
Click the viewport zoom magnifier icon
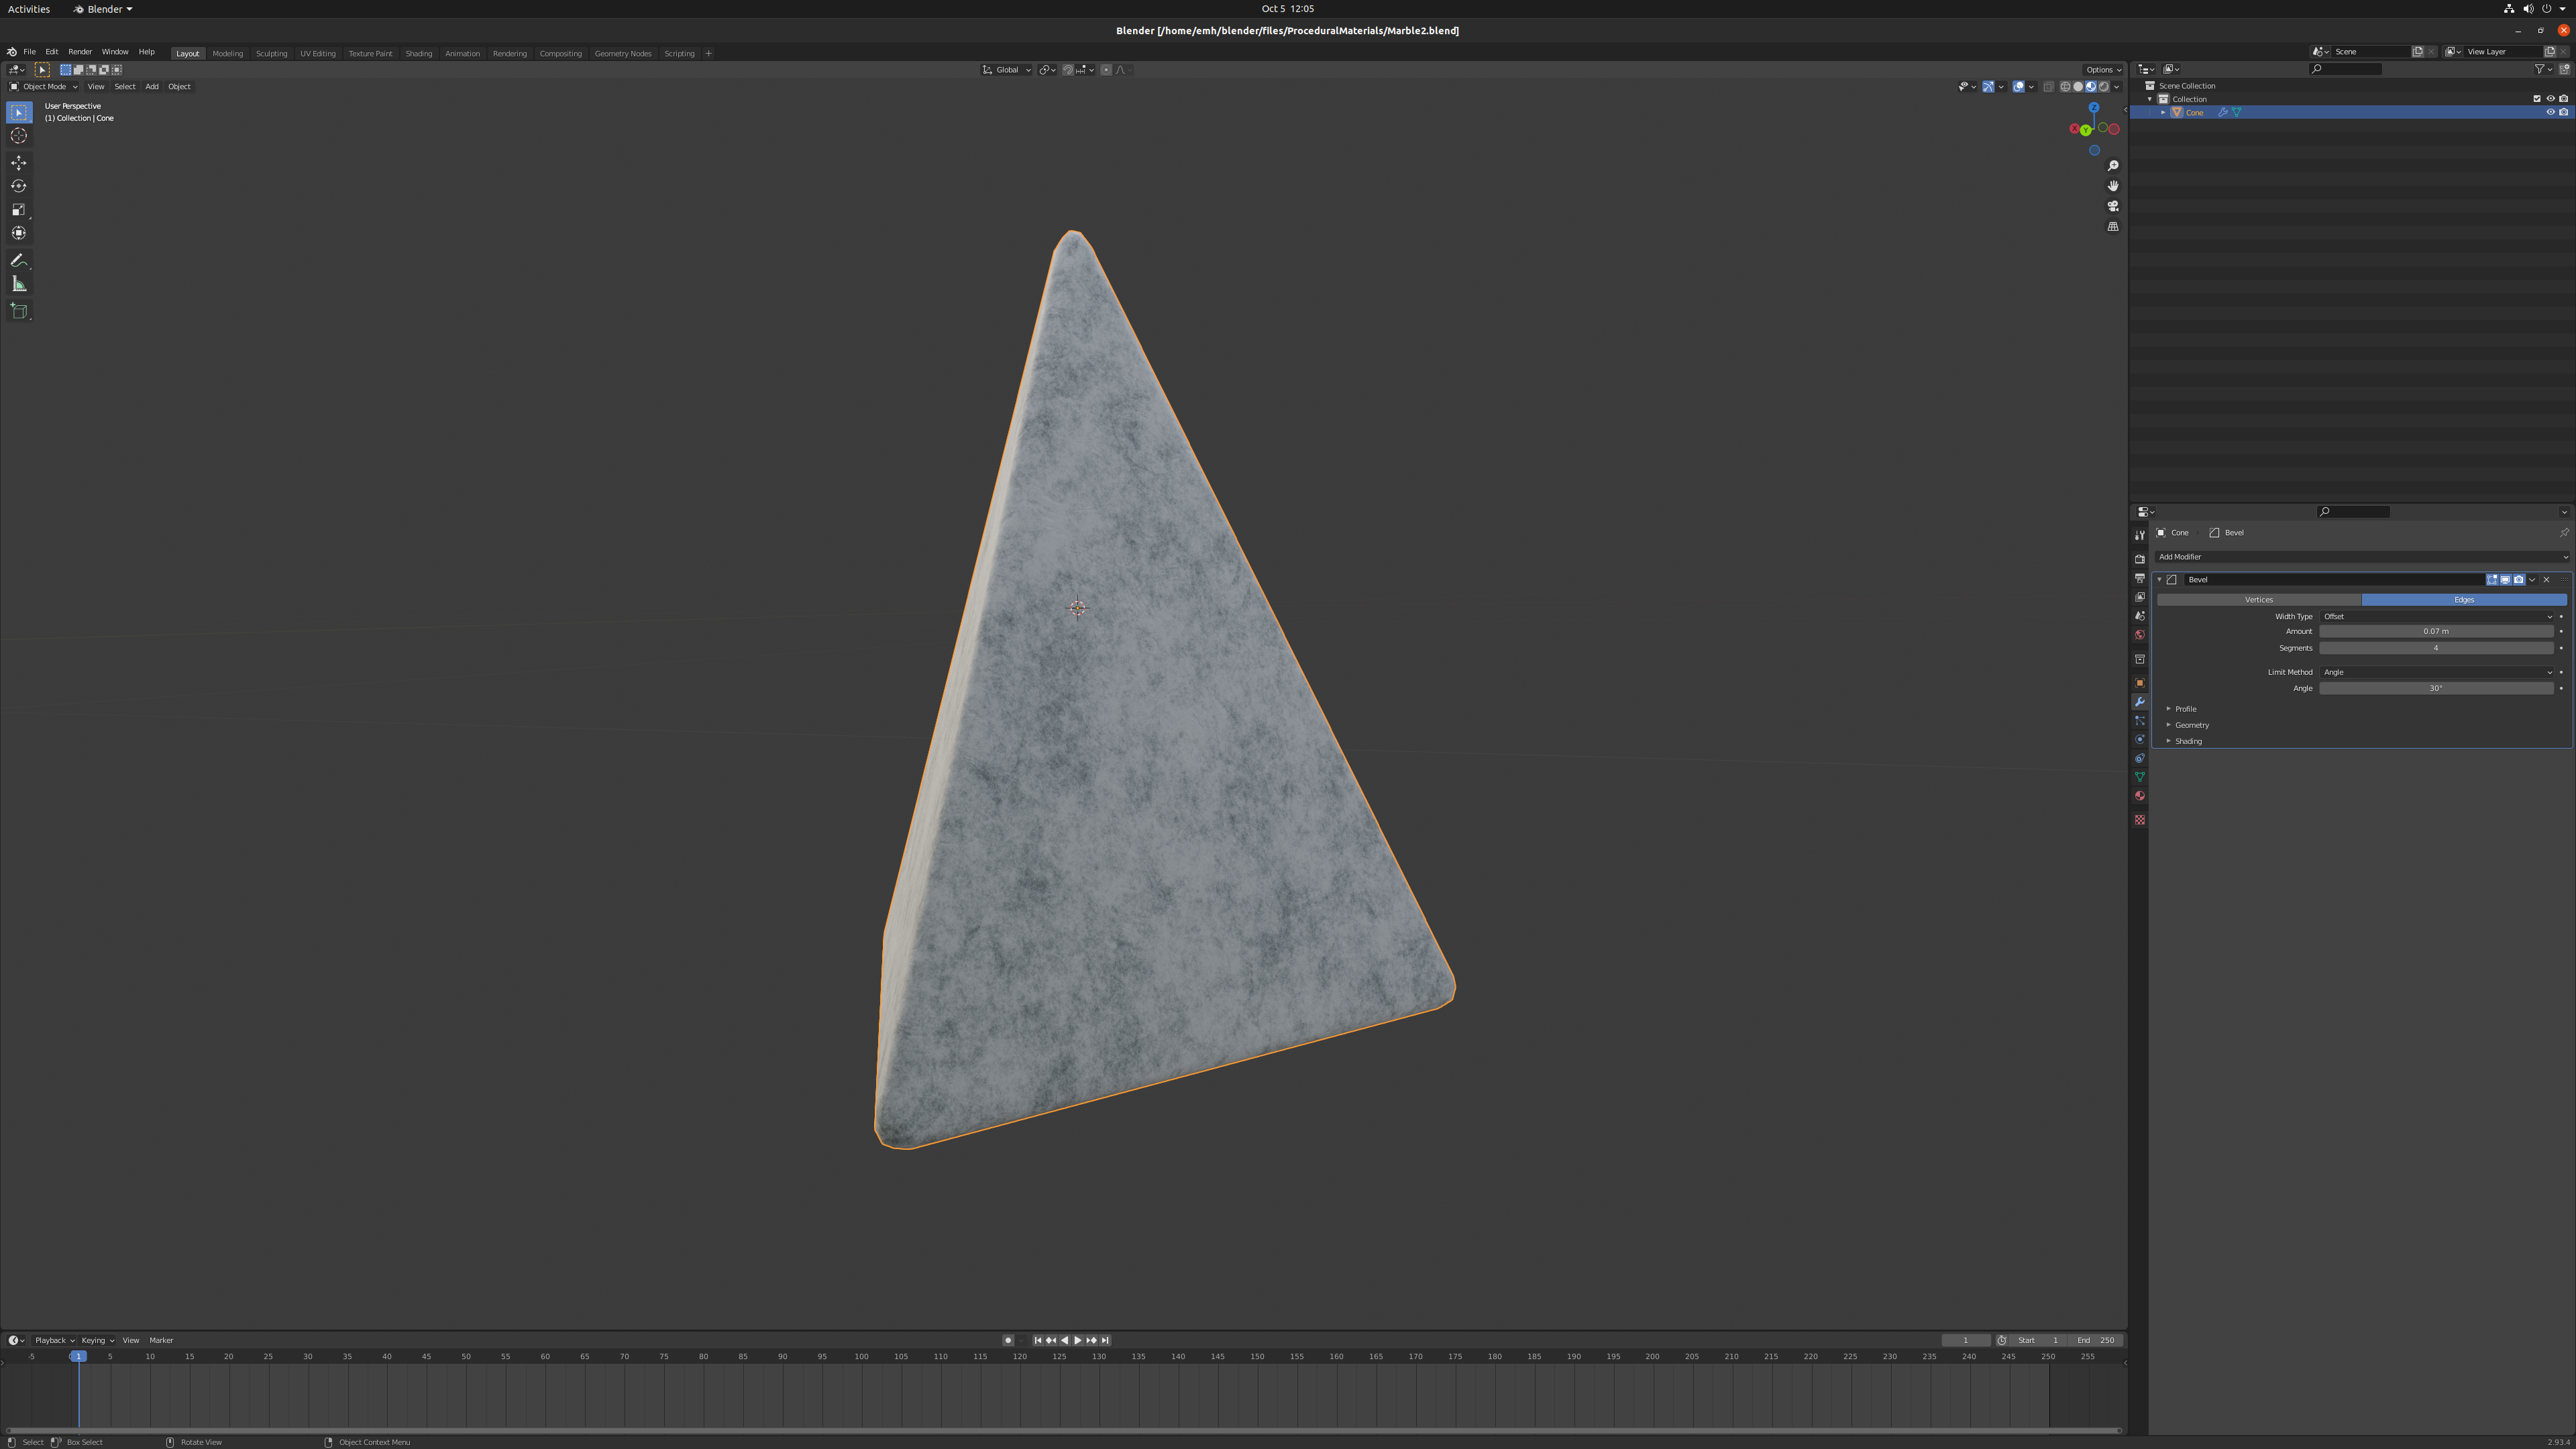pyautogui.click(x=2113, y=166)
